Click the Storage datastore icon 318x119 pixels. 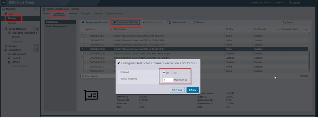(6, 46)
